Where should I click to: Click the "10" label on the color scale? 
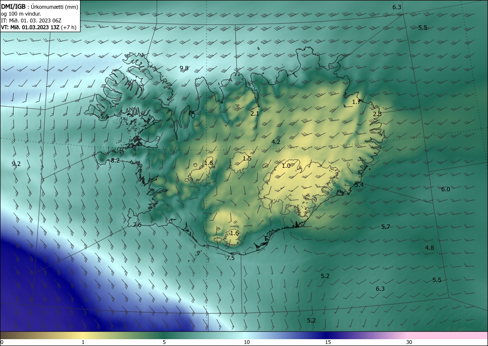click(246, 342)
